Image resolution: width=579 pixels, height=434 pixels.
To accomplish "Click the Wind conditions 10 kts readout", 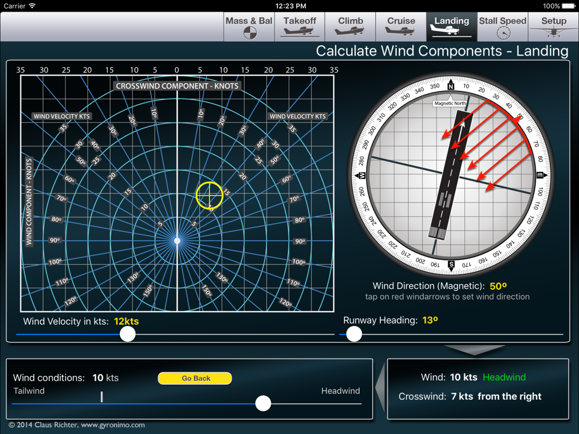I will click(x=66, y=378).
